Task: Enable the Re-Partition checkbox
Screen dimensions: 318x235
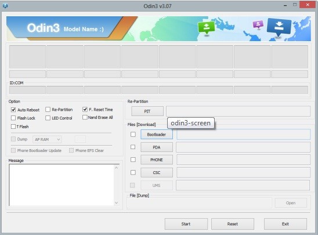Action: pyautogui.click(x=48, y=110)
